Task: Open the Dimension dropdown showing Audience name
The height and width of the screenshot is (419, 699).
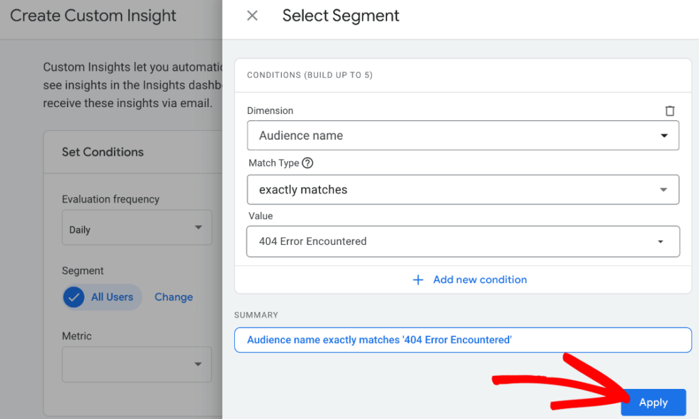Action: pos(463,135)
